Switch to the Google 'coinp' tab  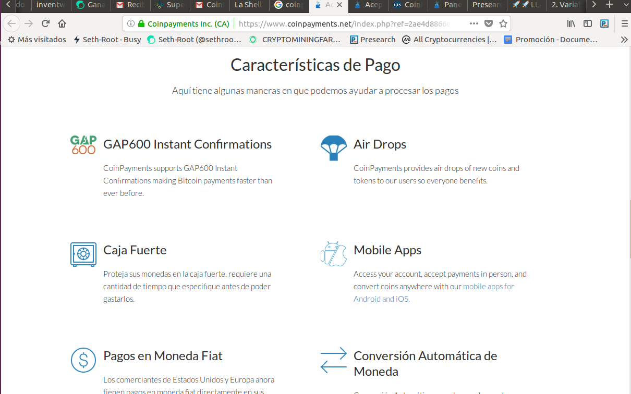pos(289,5)
